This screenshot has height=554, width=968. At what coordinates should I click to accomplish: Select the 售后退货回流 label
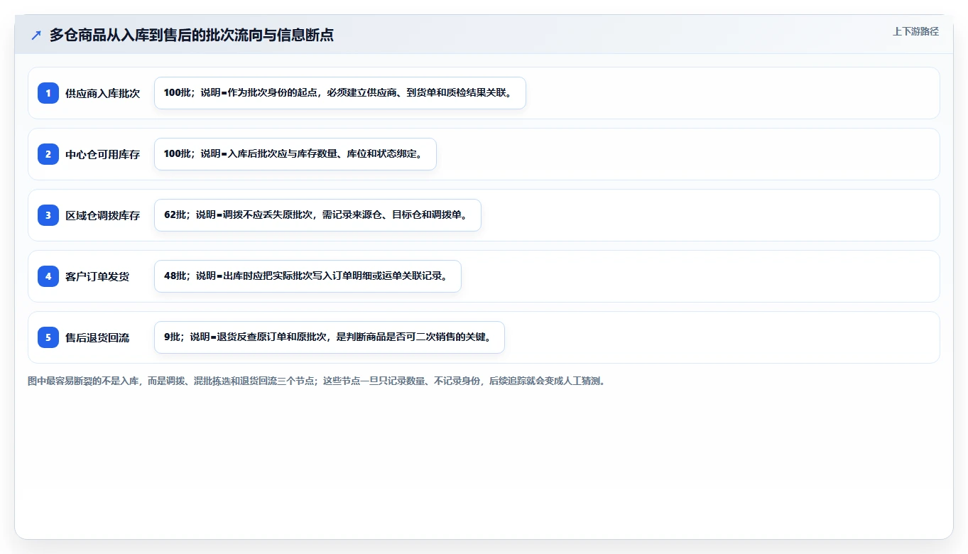pos(97,337)
